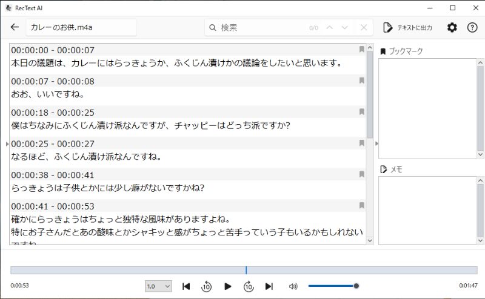Rewind 10 seconds
The width and height of the screenshot is (485, 299).
coord(206,286)
